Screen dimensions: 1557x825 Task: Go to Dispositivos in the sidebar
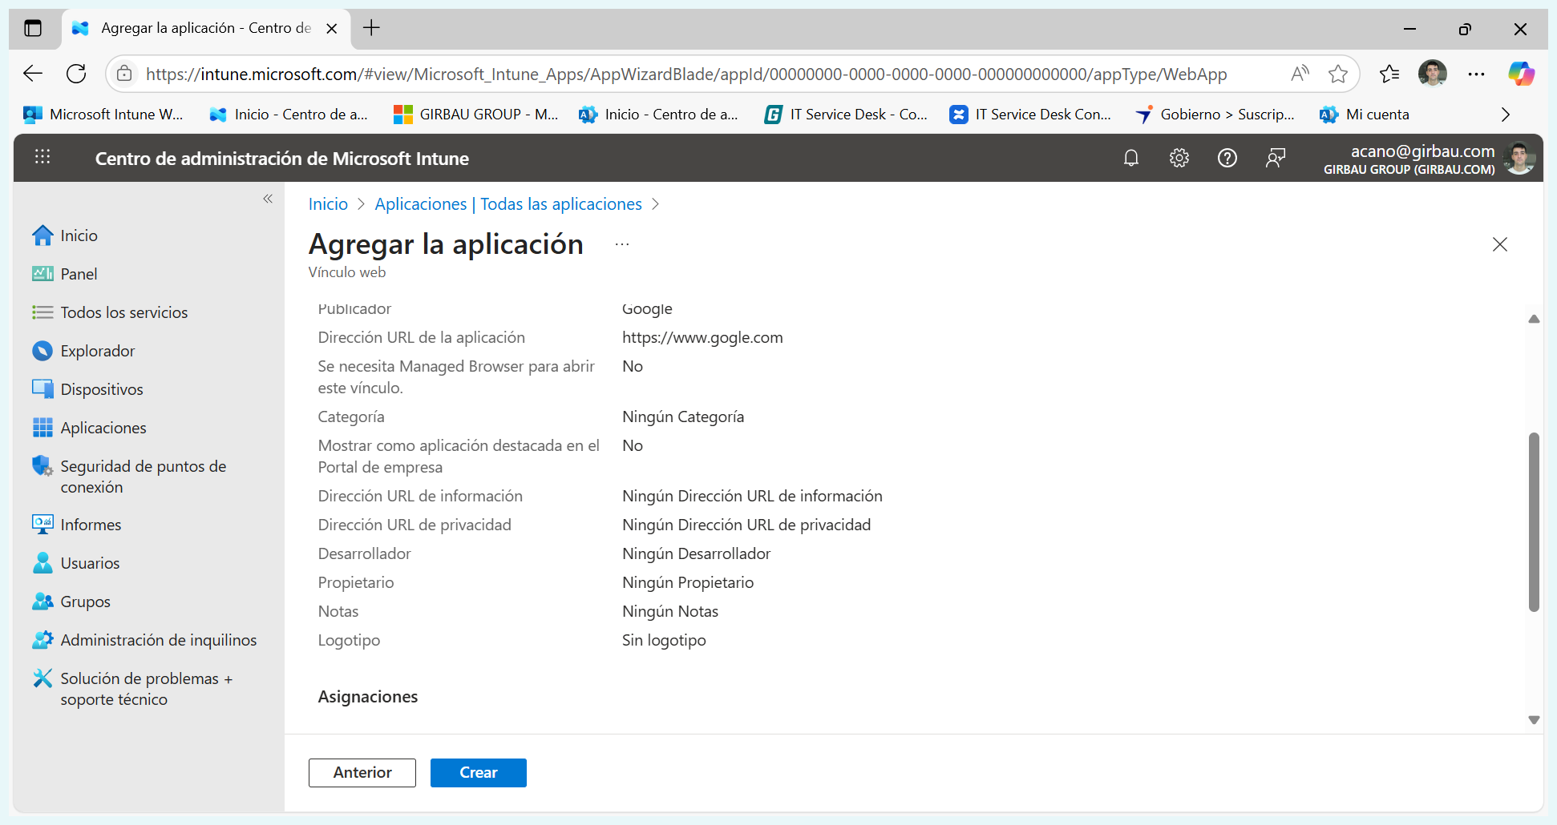(x=102, y=389)
